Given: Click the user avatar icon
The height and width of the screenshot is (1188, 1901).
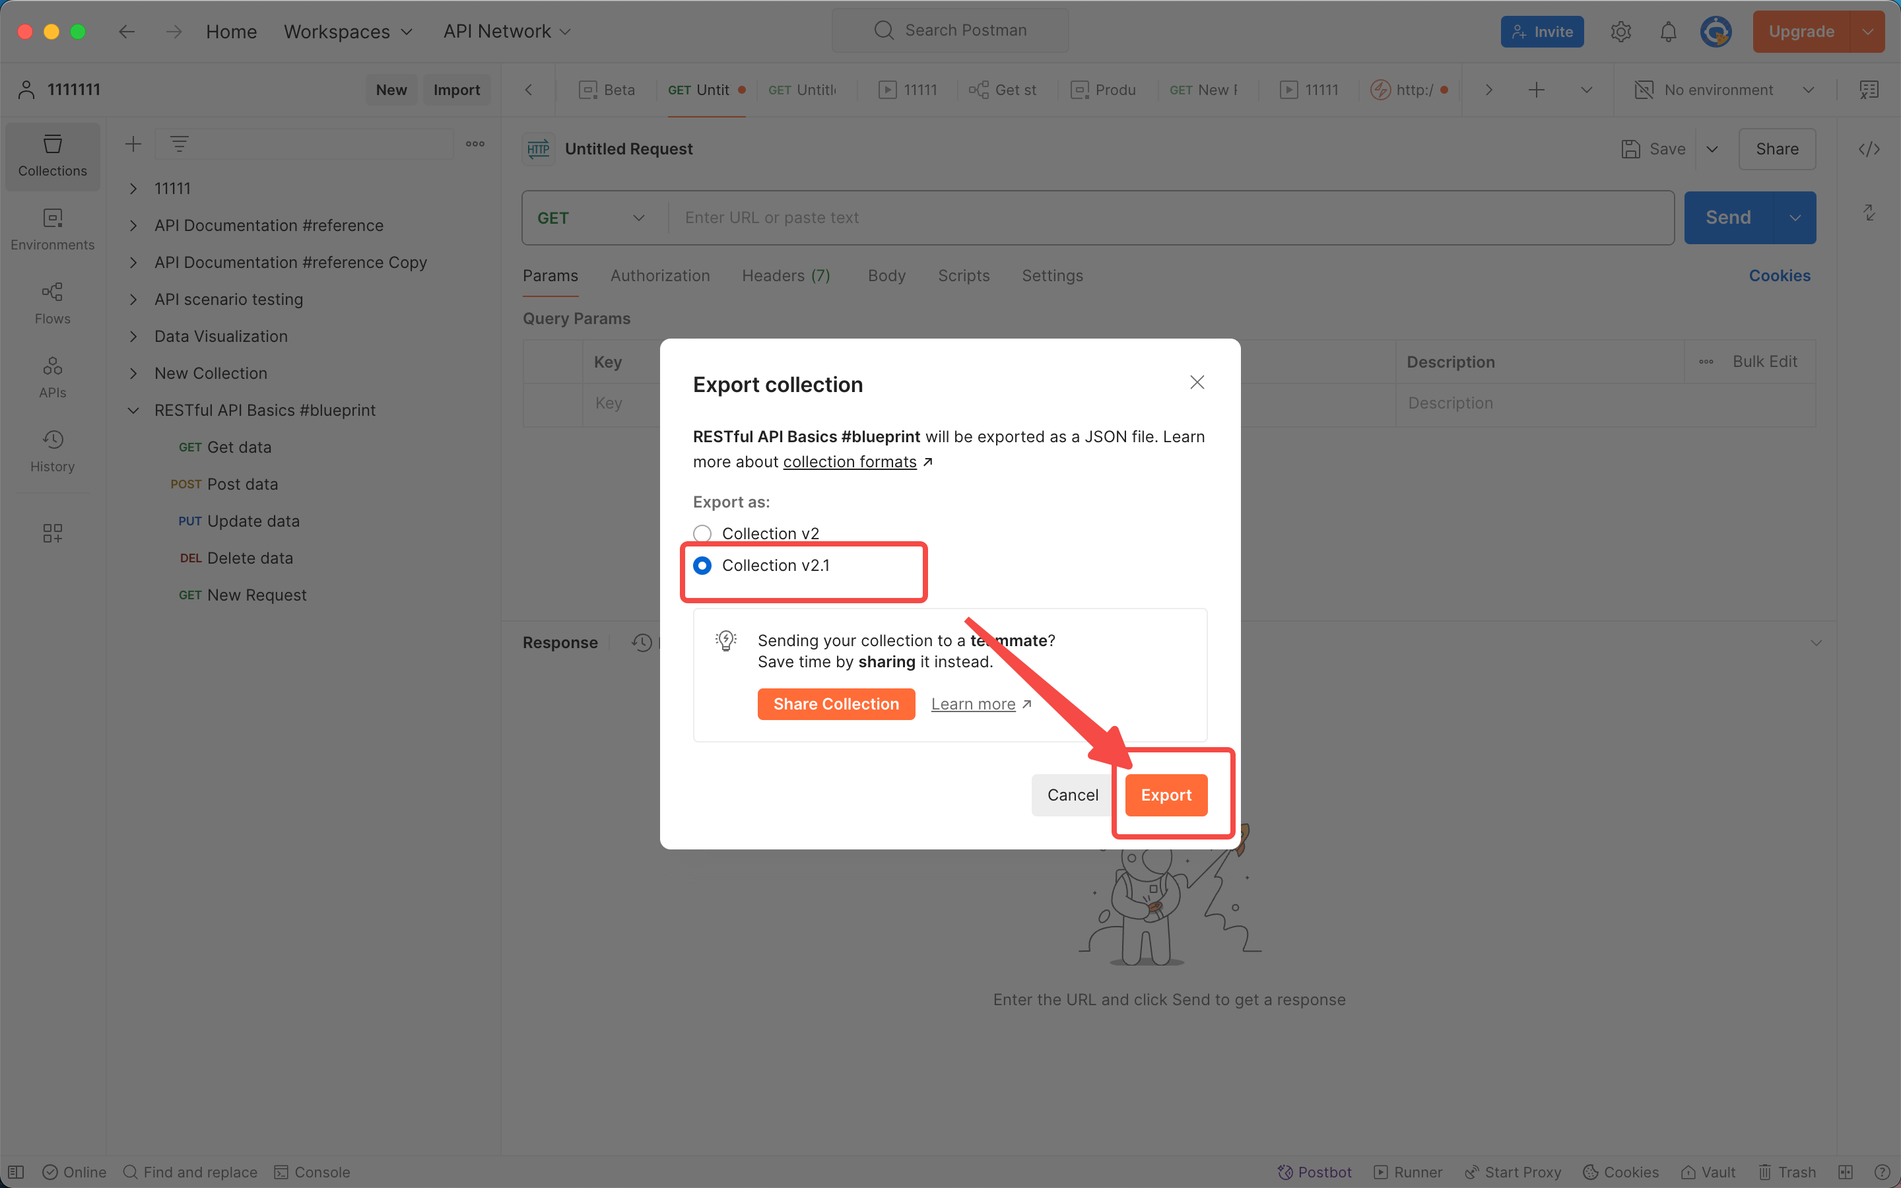Looking at the screenshot, I should click(x=1716, y=32).
